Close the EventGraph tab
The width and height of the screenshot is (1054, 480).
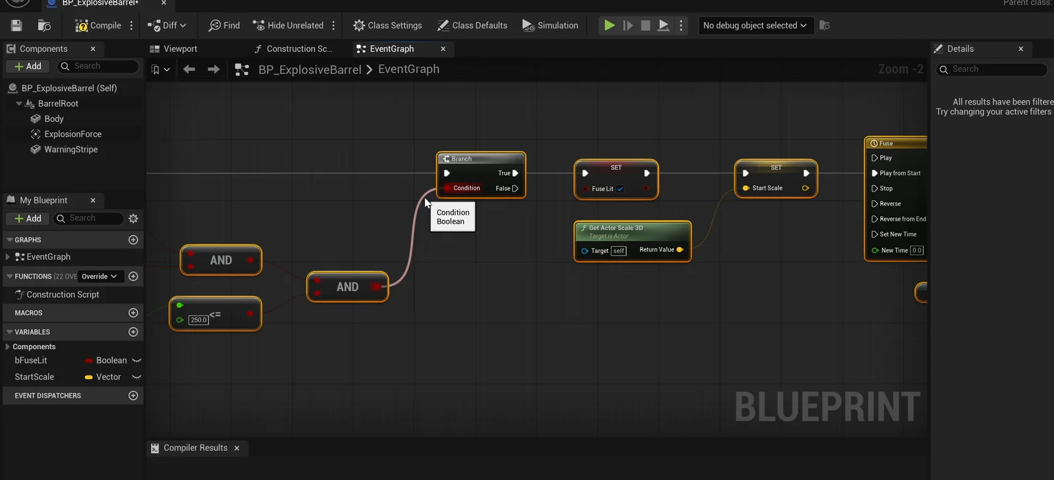coord(443,49)
